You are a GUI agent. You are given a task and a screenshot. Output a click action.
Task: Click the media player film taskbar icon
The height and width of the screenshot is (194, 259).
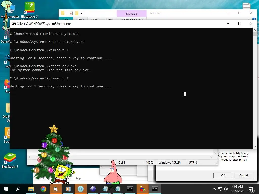coord(68,189)
